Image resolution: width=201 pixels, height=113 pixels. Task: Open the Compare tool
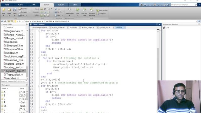pyautogui.click(x=23, y=12)
